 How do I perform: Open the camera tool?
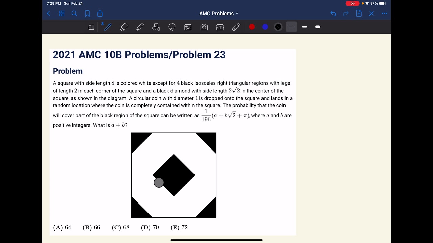pyautogui.click(x=204, y=27)
